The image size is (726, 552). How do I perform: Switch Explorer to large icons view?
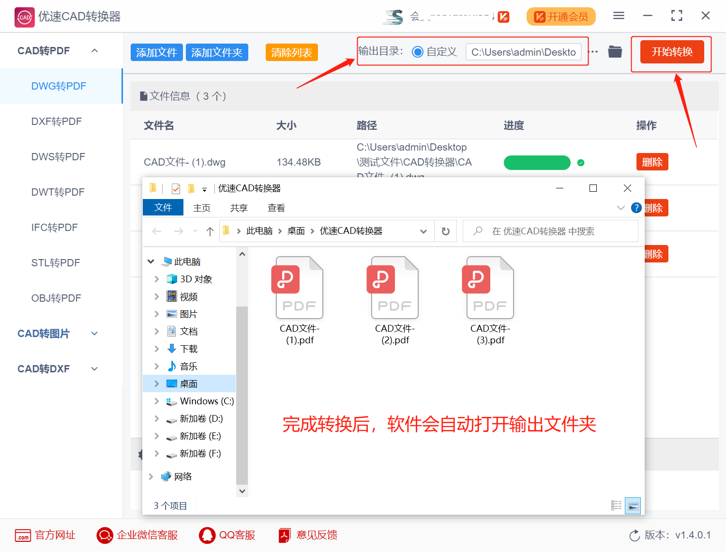pyautogui.click(x=633, y=506)
